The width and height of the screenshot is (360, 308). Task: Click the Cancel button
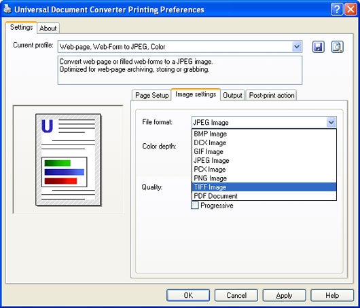tap(236, 295)
